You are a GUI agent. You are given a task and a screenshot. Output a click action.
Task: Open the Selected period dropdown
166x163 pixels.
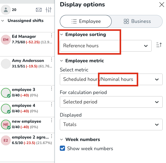point(111,102)
